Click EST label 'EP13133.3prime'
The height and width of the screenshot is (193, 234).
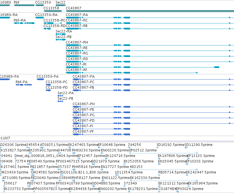click(x=201, y=156)
